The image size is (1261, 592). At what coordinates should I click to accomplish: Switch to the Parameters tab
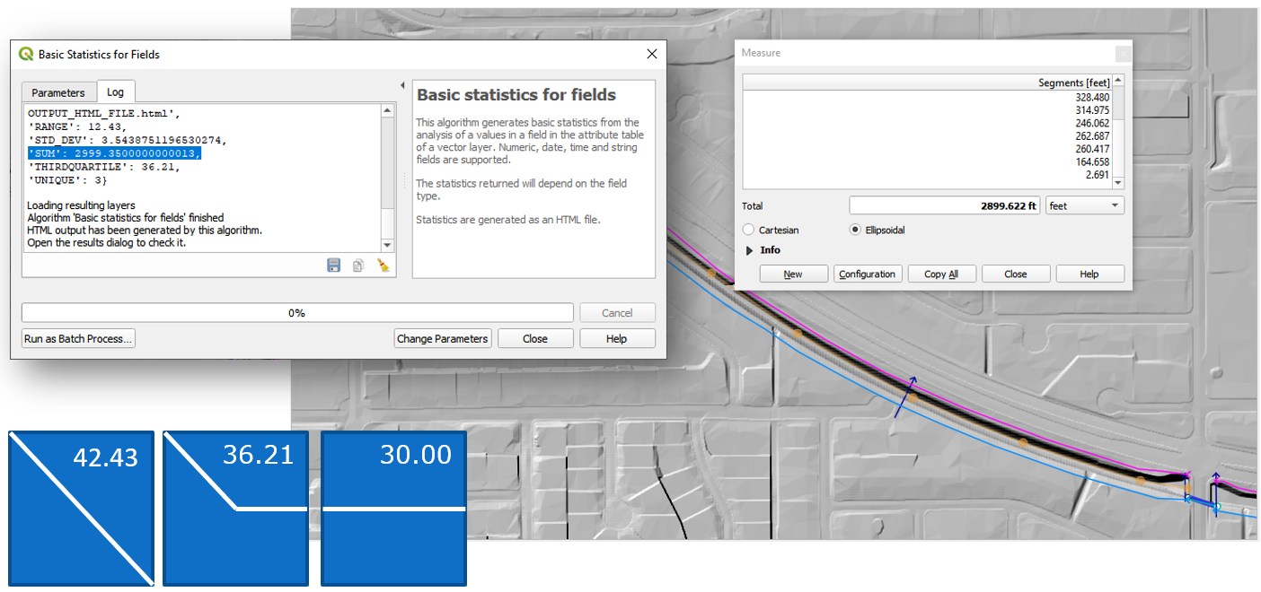(58, 92)
